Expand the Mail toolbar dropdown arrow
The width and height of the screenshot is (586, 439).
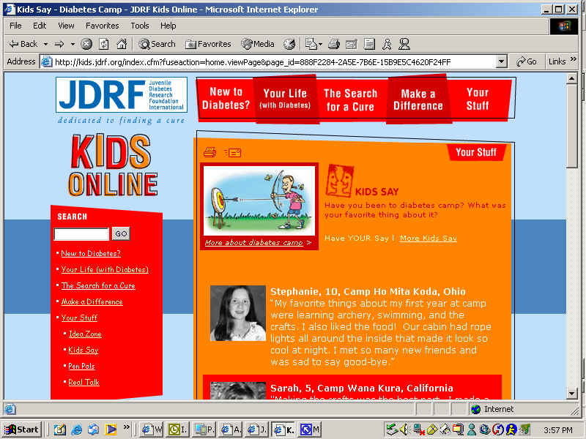tap(319, 44)
